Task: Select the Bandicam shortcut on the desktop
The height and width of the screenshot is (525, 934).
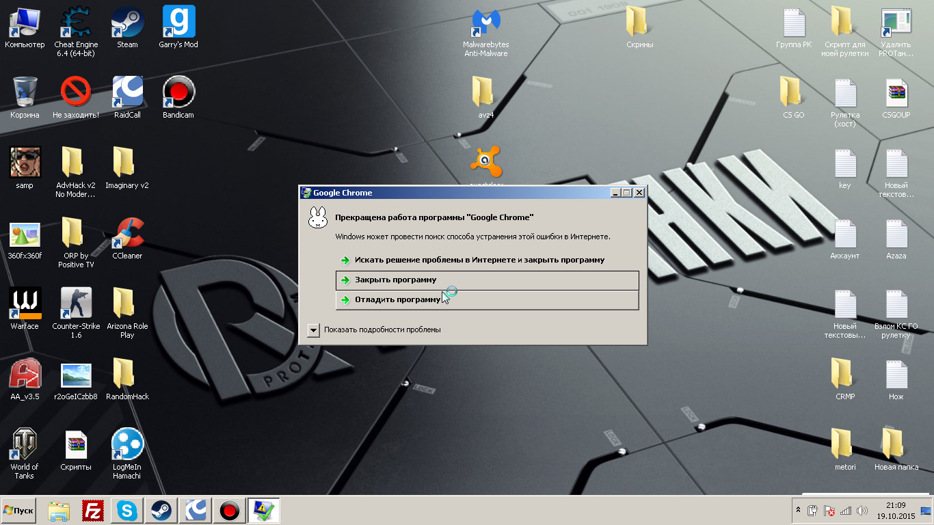Action: pos(178,98)
